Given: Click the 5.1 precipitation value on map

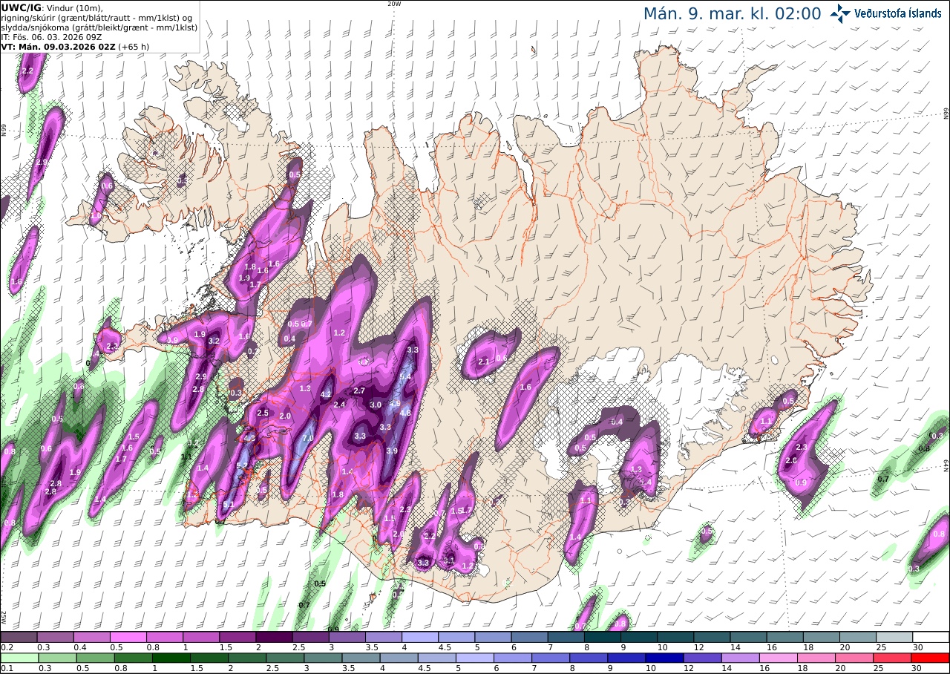Looking at the screenshot, I should [x=228, y=505].
